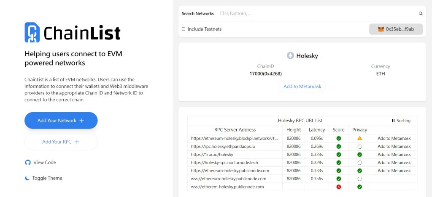Toggle the Sorting control in RPC list
The width and height of the screenshot is (432, 197).
click(401, 121)
